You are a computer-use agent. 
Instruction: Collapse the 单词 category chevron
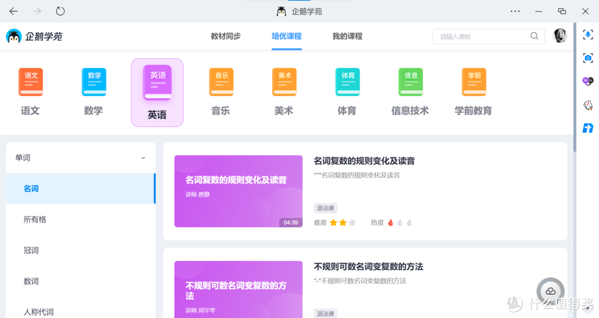(143, 158)
